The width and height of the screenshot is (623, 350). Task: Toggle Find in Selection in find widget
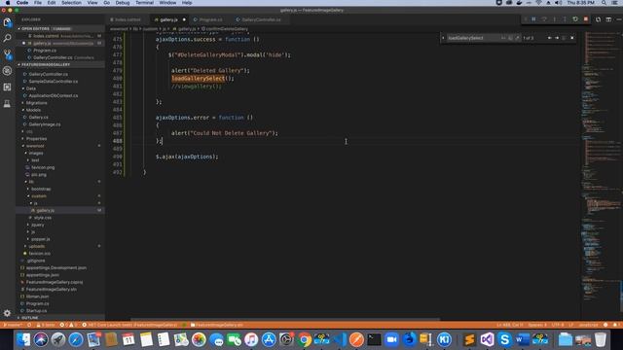point(564,38)
